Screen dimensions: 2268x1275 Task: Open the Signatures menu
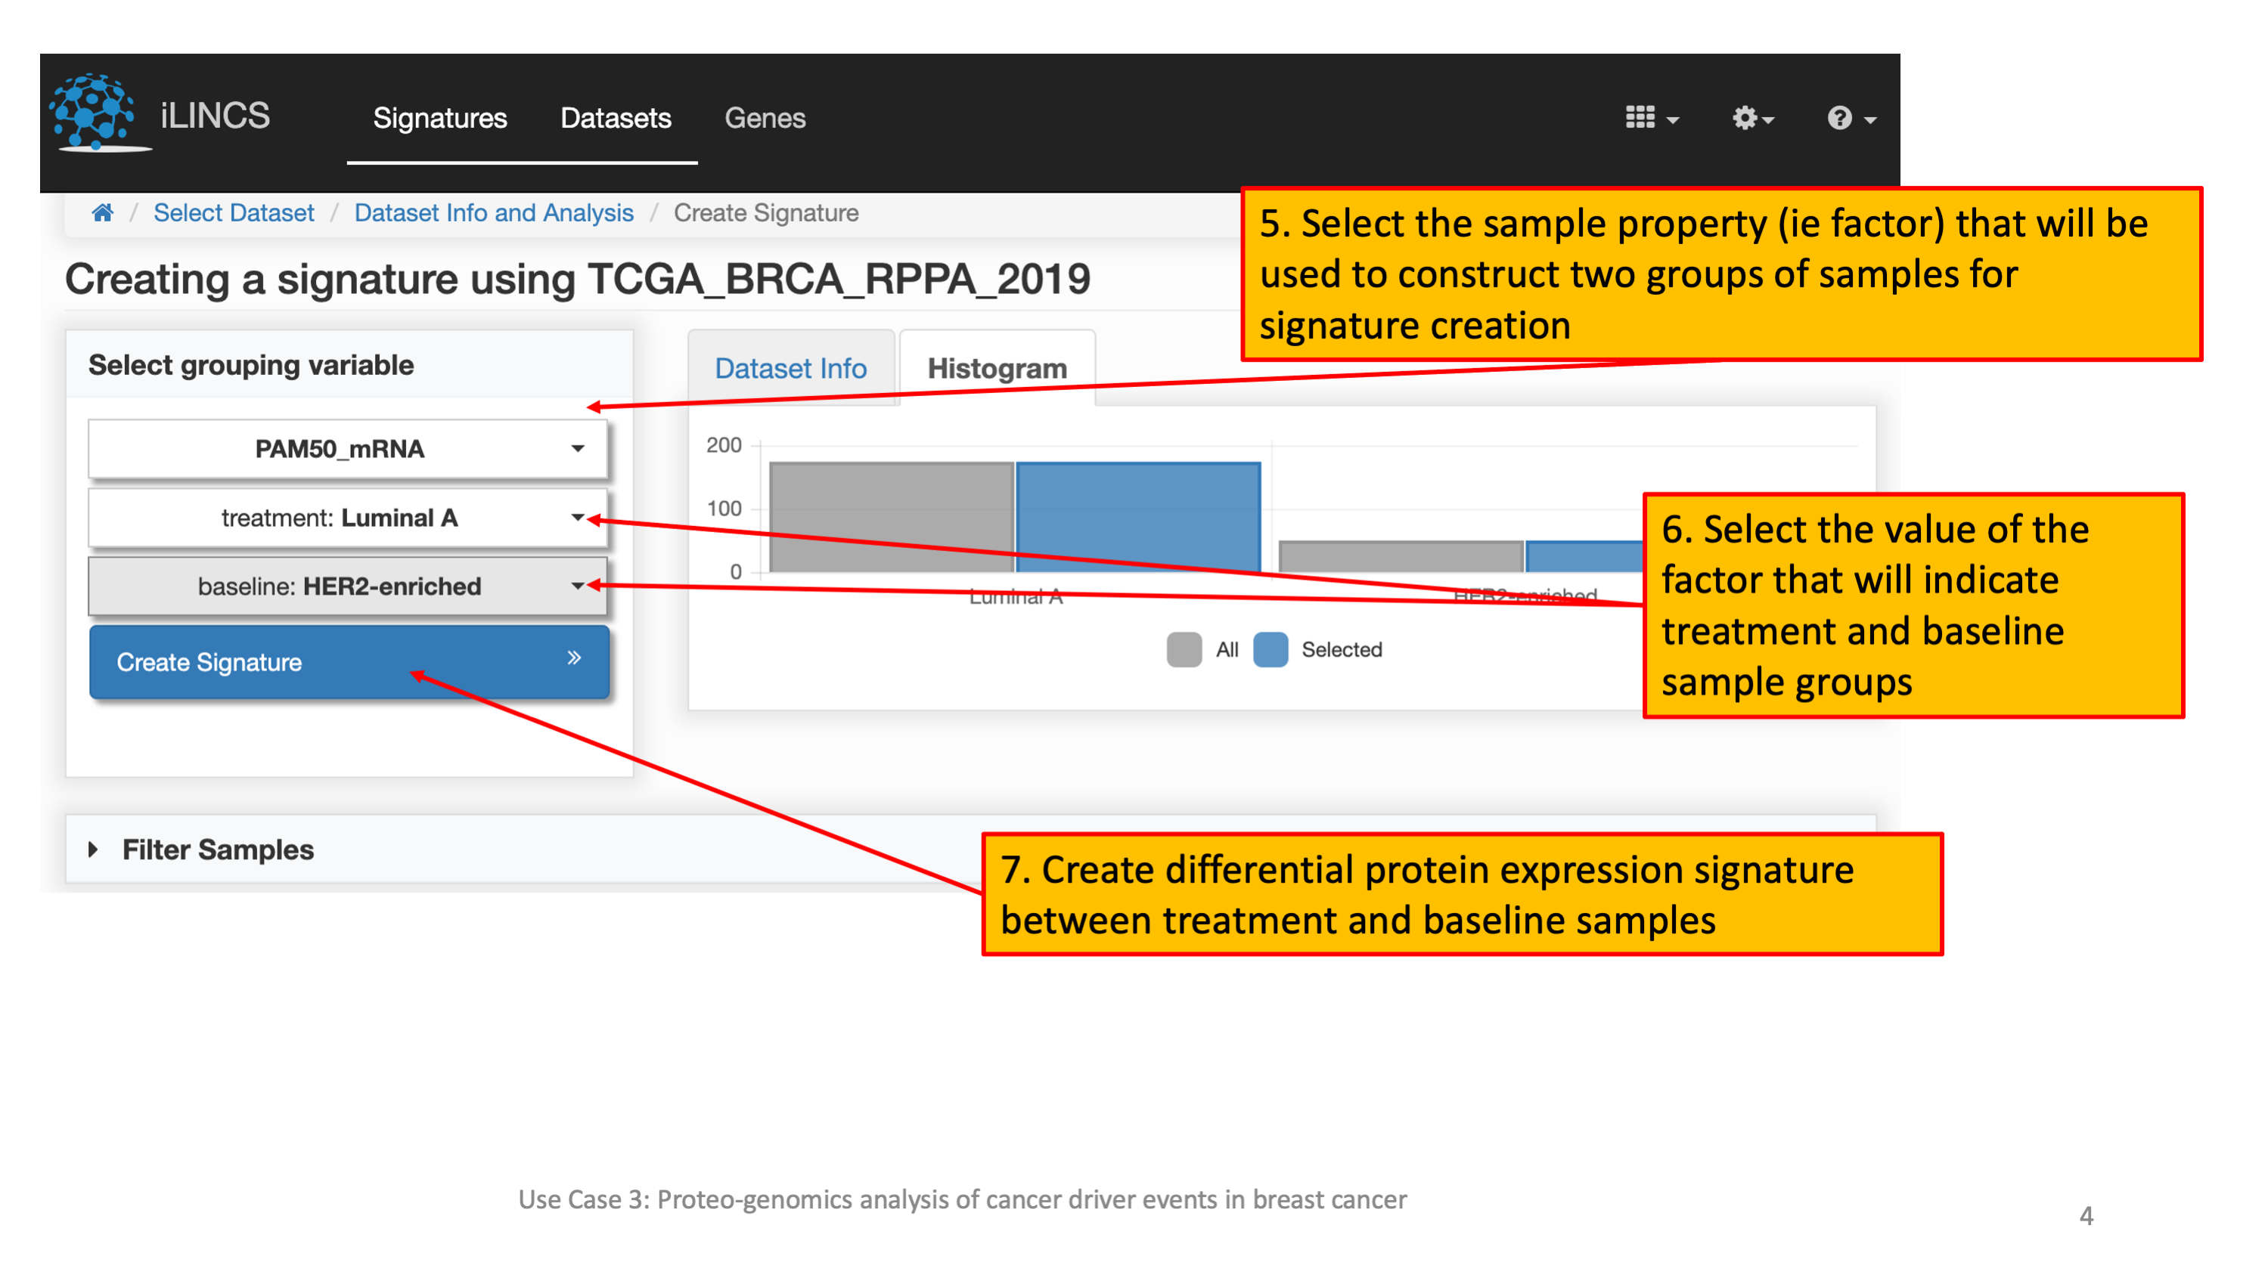439,118
